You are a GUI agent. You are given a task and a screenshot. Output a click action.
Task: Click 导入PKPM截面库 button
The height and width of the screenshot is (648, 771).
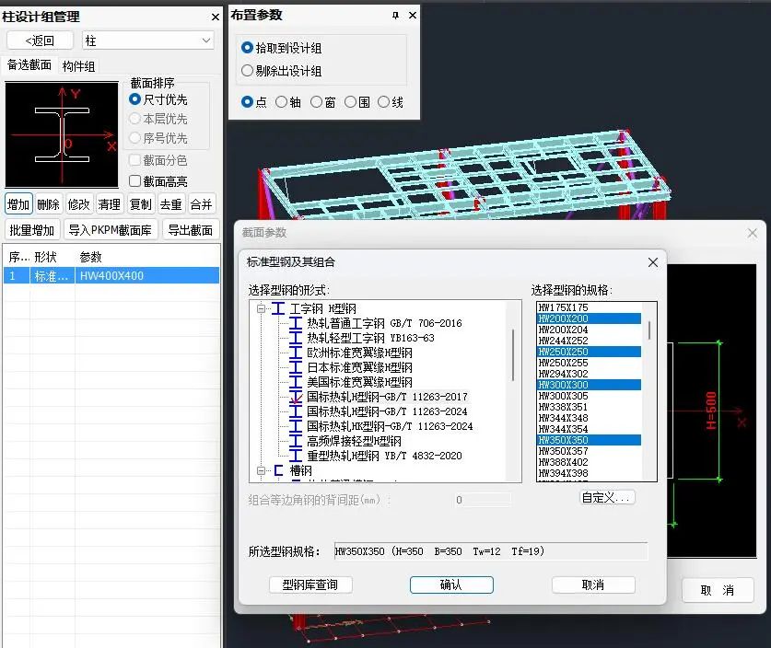click(111, 230)
